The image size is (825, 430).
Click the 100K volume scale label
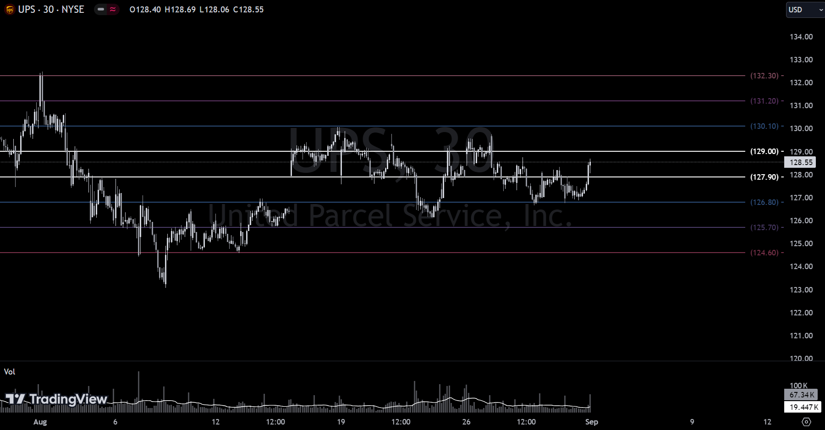[798, 386]
